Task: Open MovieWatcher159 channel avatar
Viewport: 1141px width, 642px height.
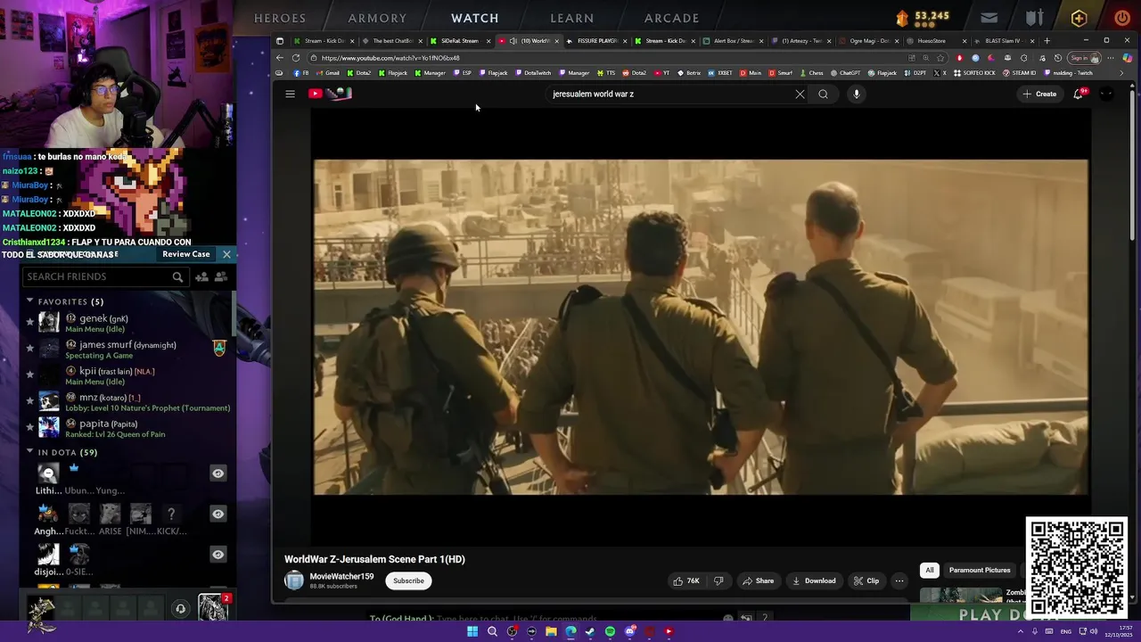Action: (294, 580)
